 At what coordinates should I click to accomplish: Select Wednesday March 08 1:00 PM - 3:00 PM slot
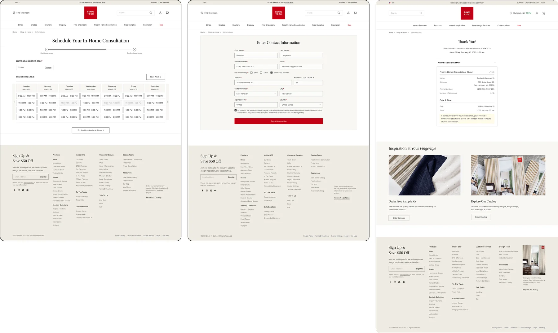pos(91,110)
